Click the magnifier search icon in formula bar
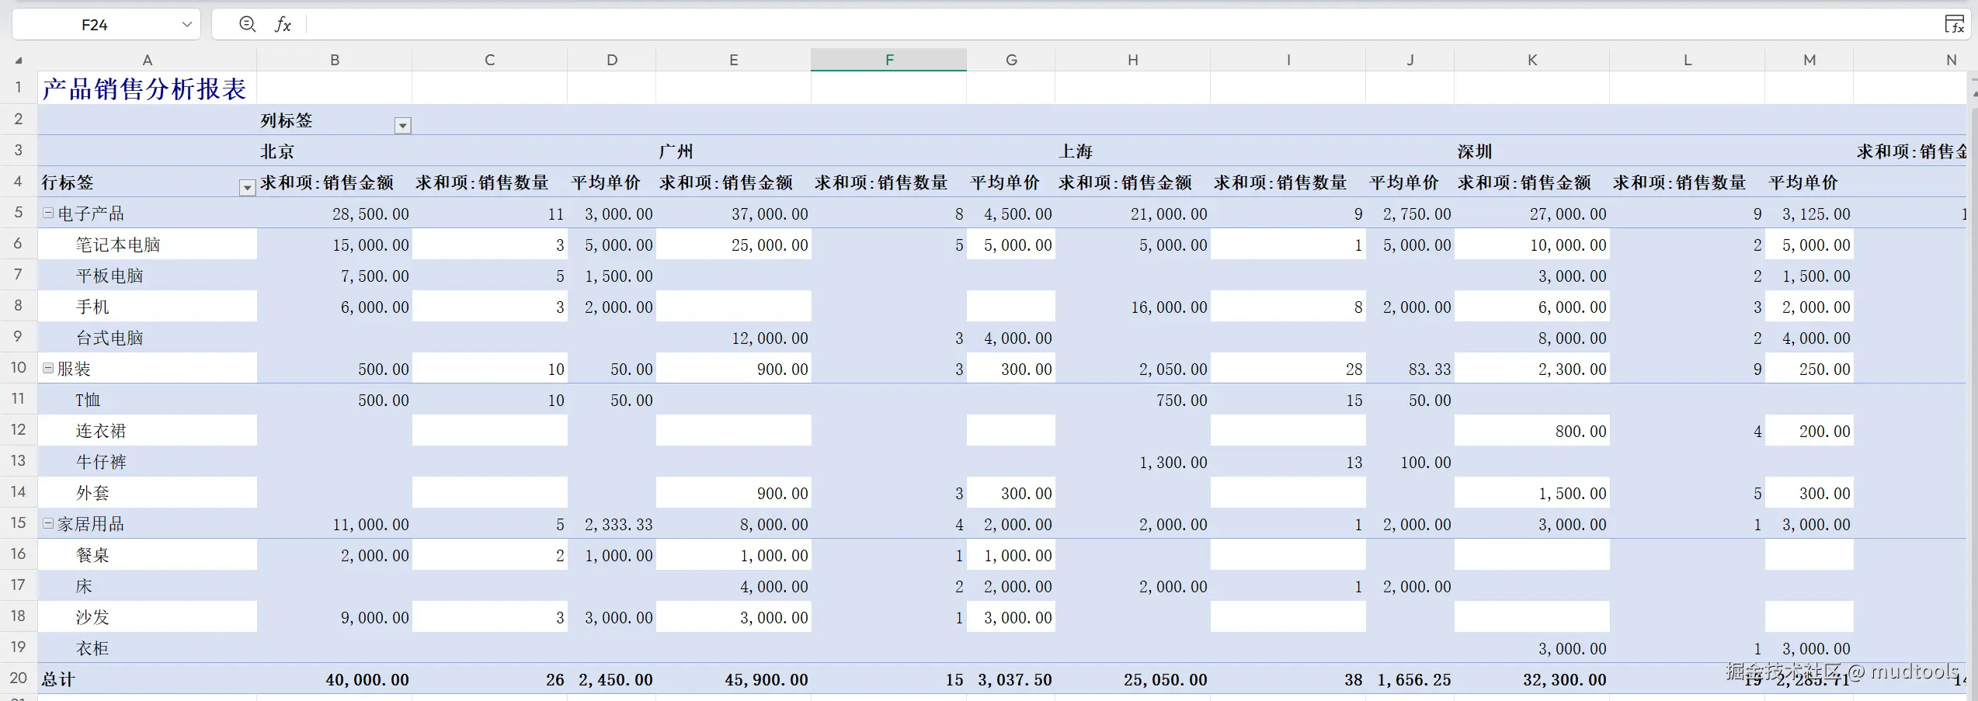The width and height of the screenshot is (1978, 701). click(x=247, y=24)
